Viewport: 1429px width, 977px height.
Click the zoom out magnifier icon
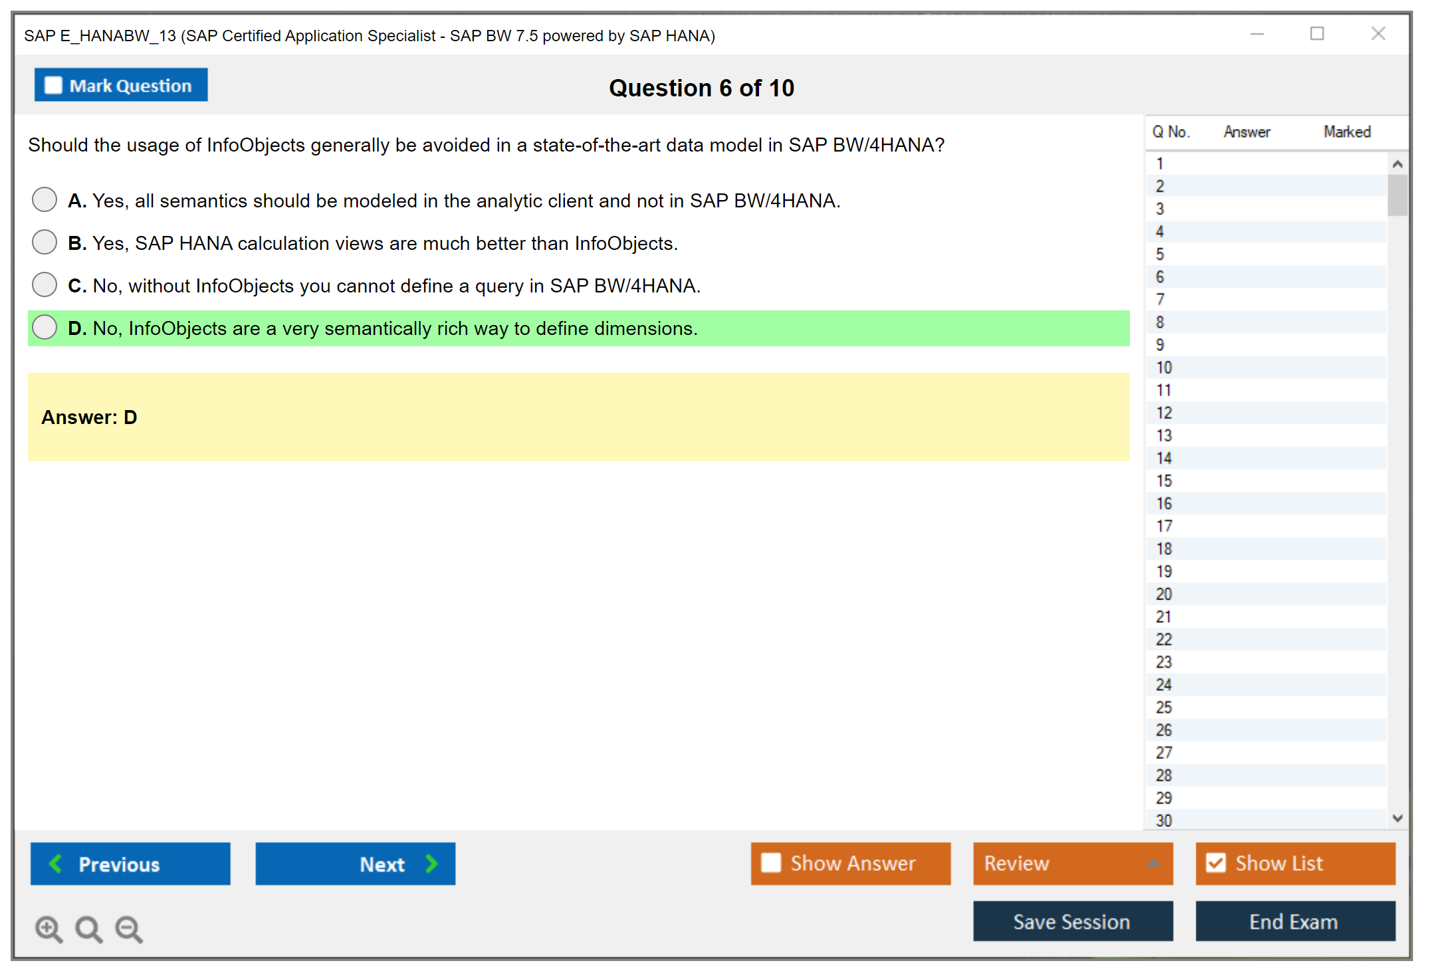click(x=128, y=928)
